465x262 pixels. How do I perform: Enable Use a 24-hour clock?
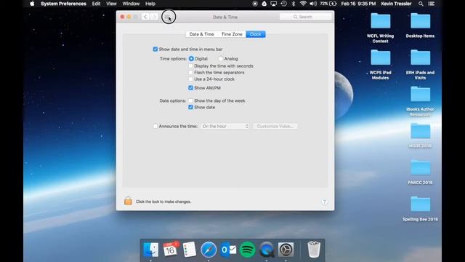coord(190,79)
